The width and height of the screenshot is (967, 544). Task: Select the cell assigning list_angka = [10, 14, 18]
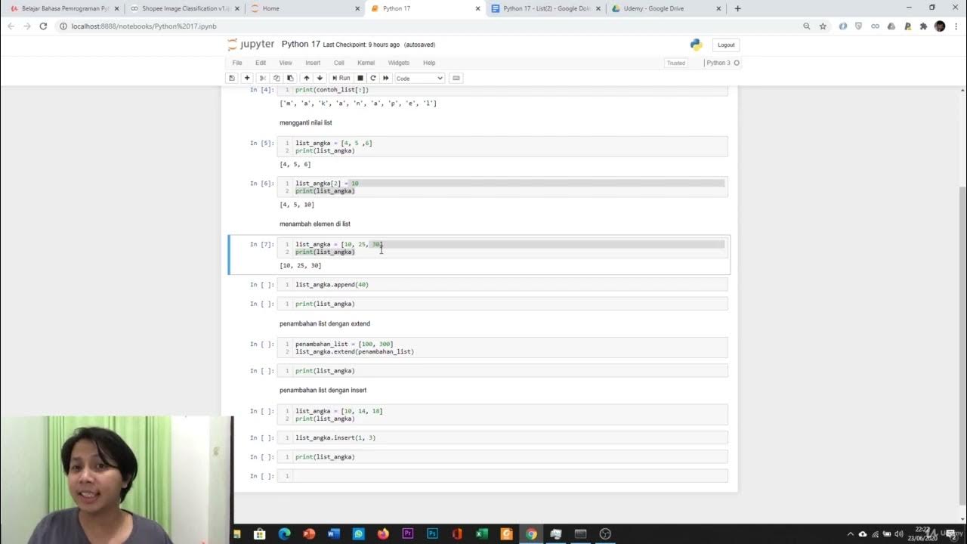point(502,415)
